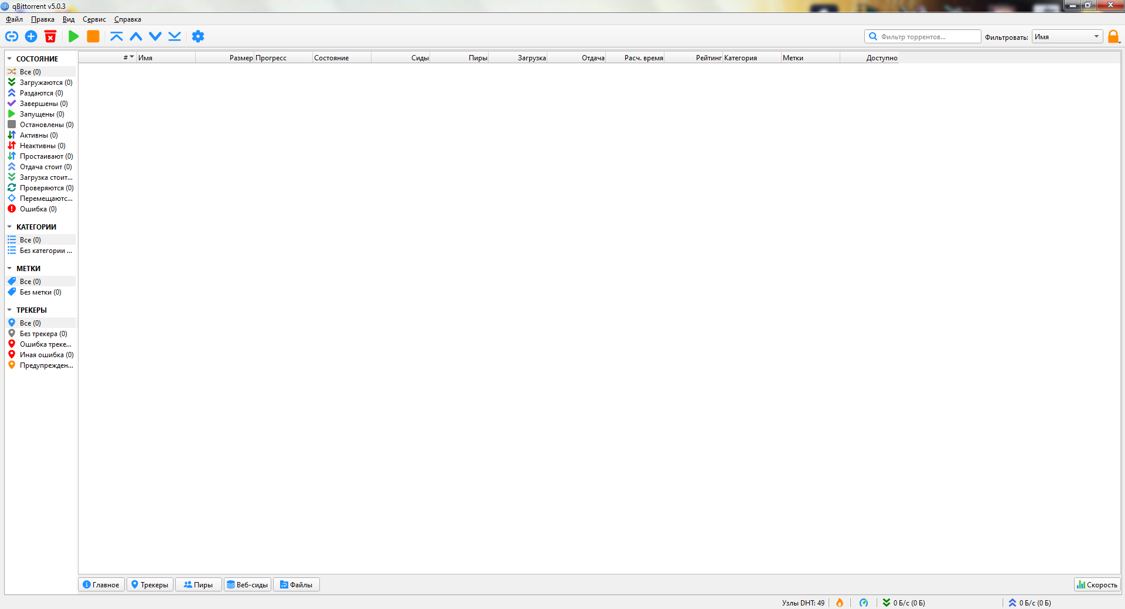Toggle the Главное details tab
This screenshot has height=609, width=1125.
click(101, 584)
